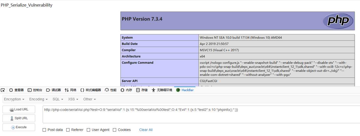
Task: Click the PHP logo image
Action: pyautogui.click(x=338, y=21)
